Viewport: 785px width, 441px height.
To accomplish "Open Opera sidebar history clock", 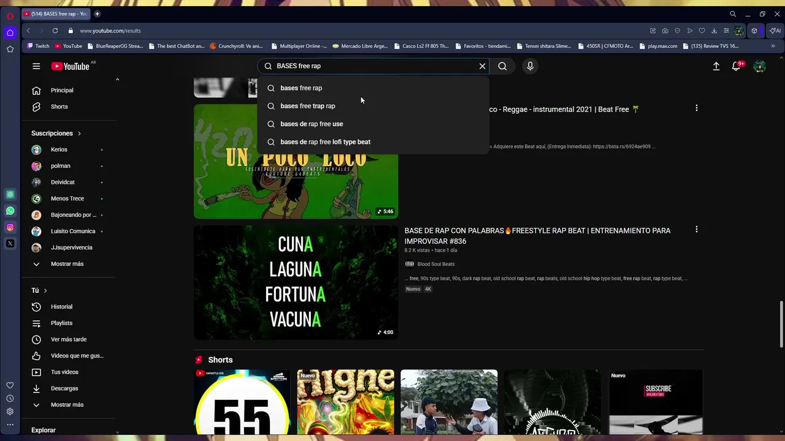I will pos(10,398).
